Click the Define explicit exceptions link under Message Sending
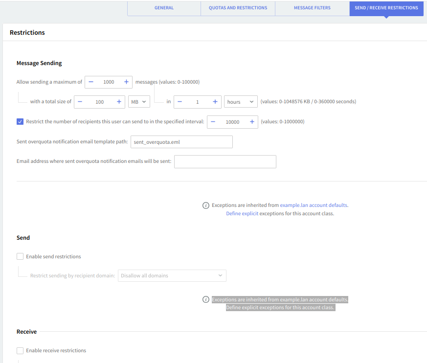 tap(242, 214)
